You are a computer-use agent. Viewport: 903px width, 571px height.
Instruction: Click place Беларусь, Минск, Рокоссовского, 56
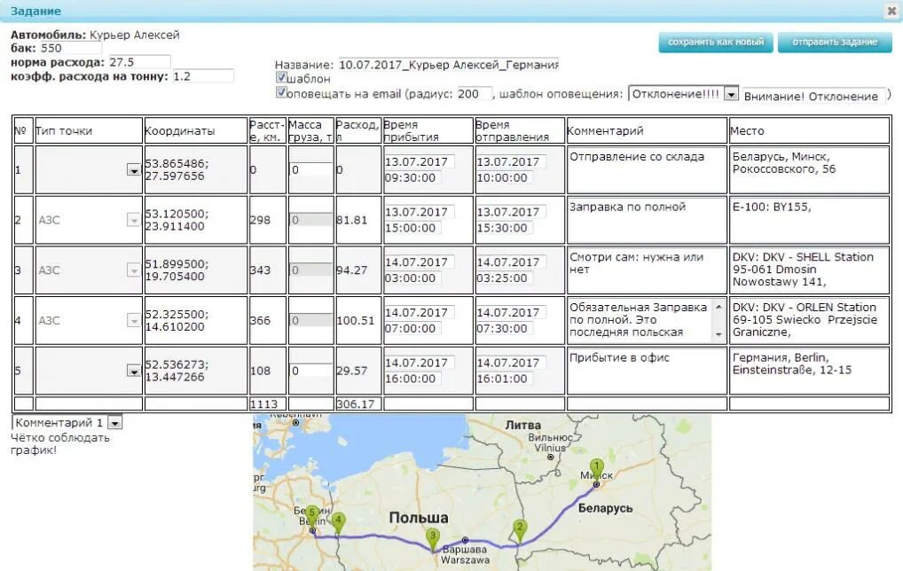tap(809, 170)
